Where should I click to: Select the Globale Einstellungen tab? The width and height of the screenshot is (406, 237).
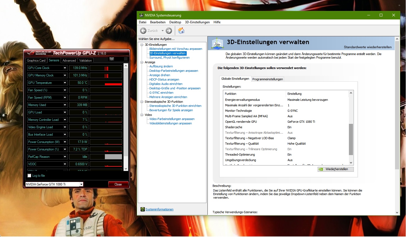235,79
